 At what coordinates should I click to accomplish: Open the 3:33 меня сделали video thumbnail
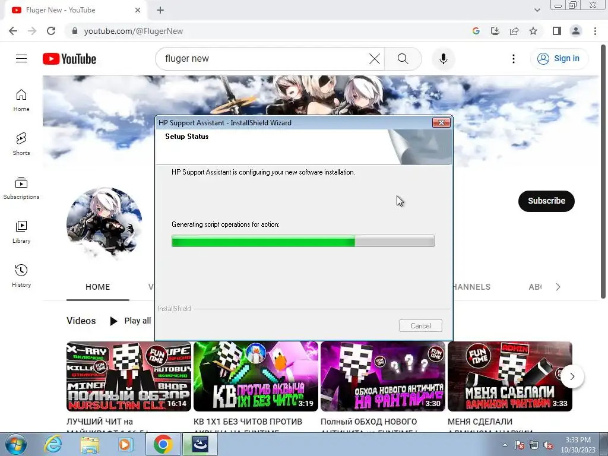[x=510, y=376]
